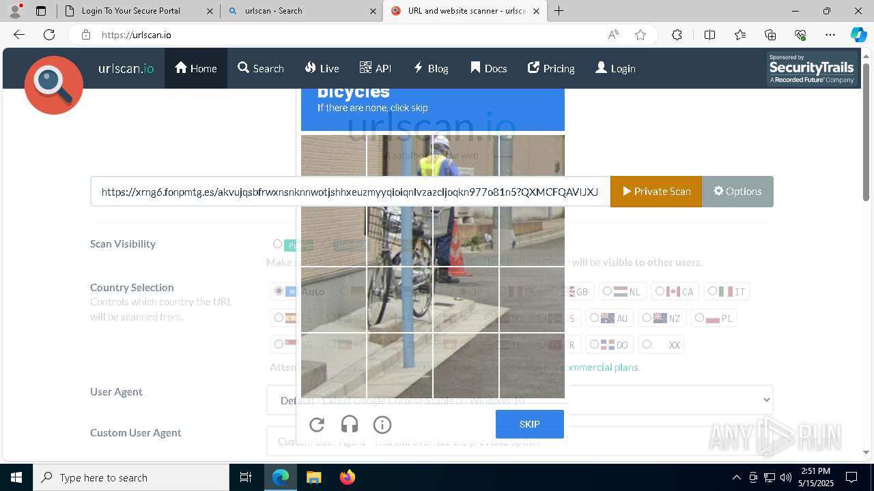This screenshot has height=491, width=874.
Task: Click the Read aloud icon in address bar
Action: coord(613,35)
